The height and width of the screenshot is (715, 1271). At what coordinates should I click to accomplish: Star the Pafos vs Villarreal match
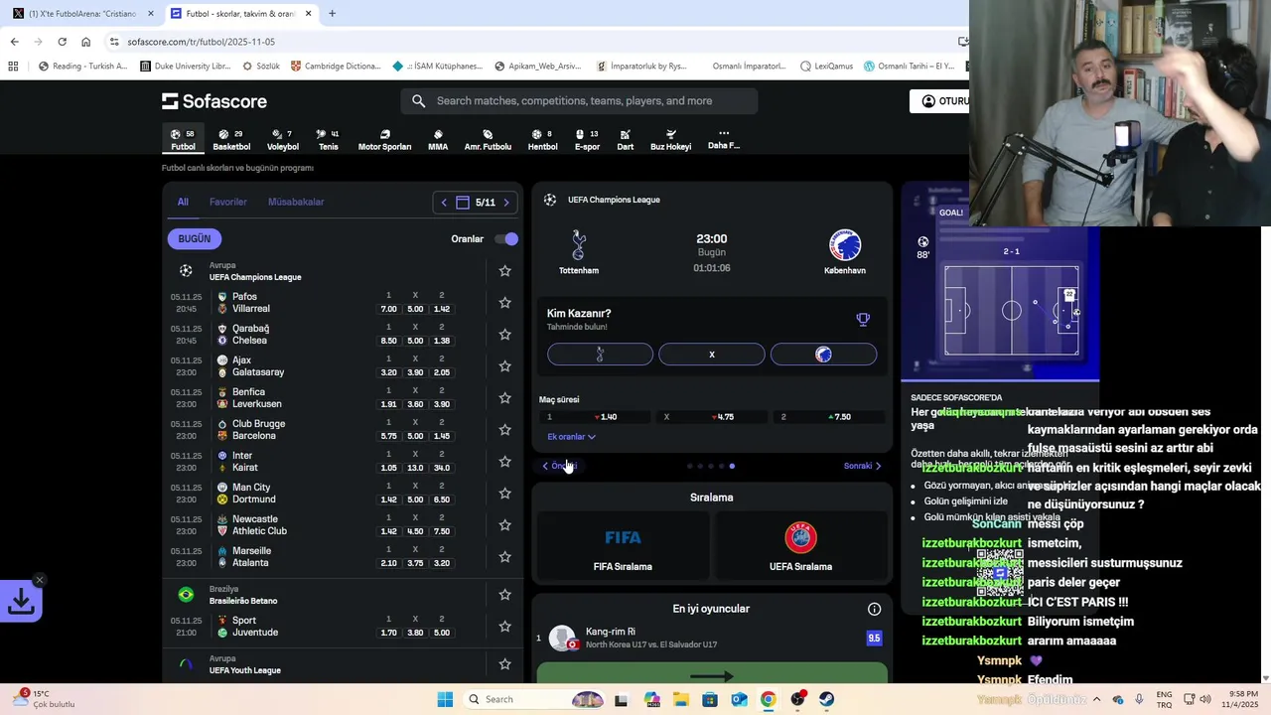504,302
